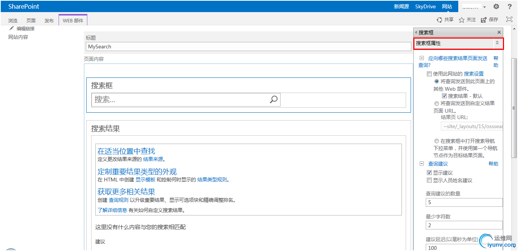Click the 这里没有什么内容与您的搜索相匹配 text

[140, 227]
